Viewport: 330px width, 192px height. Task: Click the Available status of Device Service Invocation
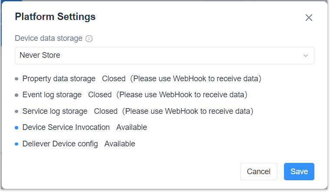[132, 127]
